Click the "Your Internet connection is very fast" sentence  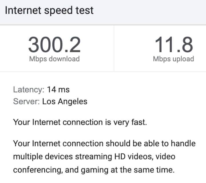(x=80, y=122)
